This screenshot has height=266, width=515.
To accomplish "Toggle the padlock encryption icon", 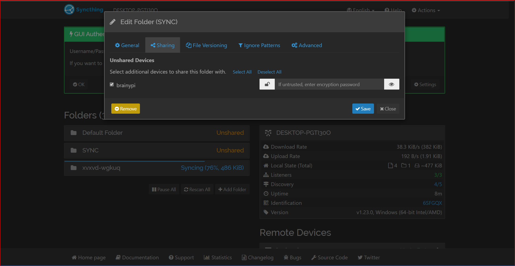I will (267, 84).
